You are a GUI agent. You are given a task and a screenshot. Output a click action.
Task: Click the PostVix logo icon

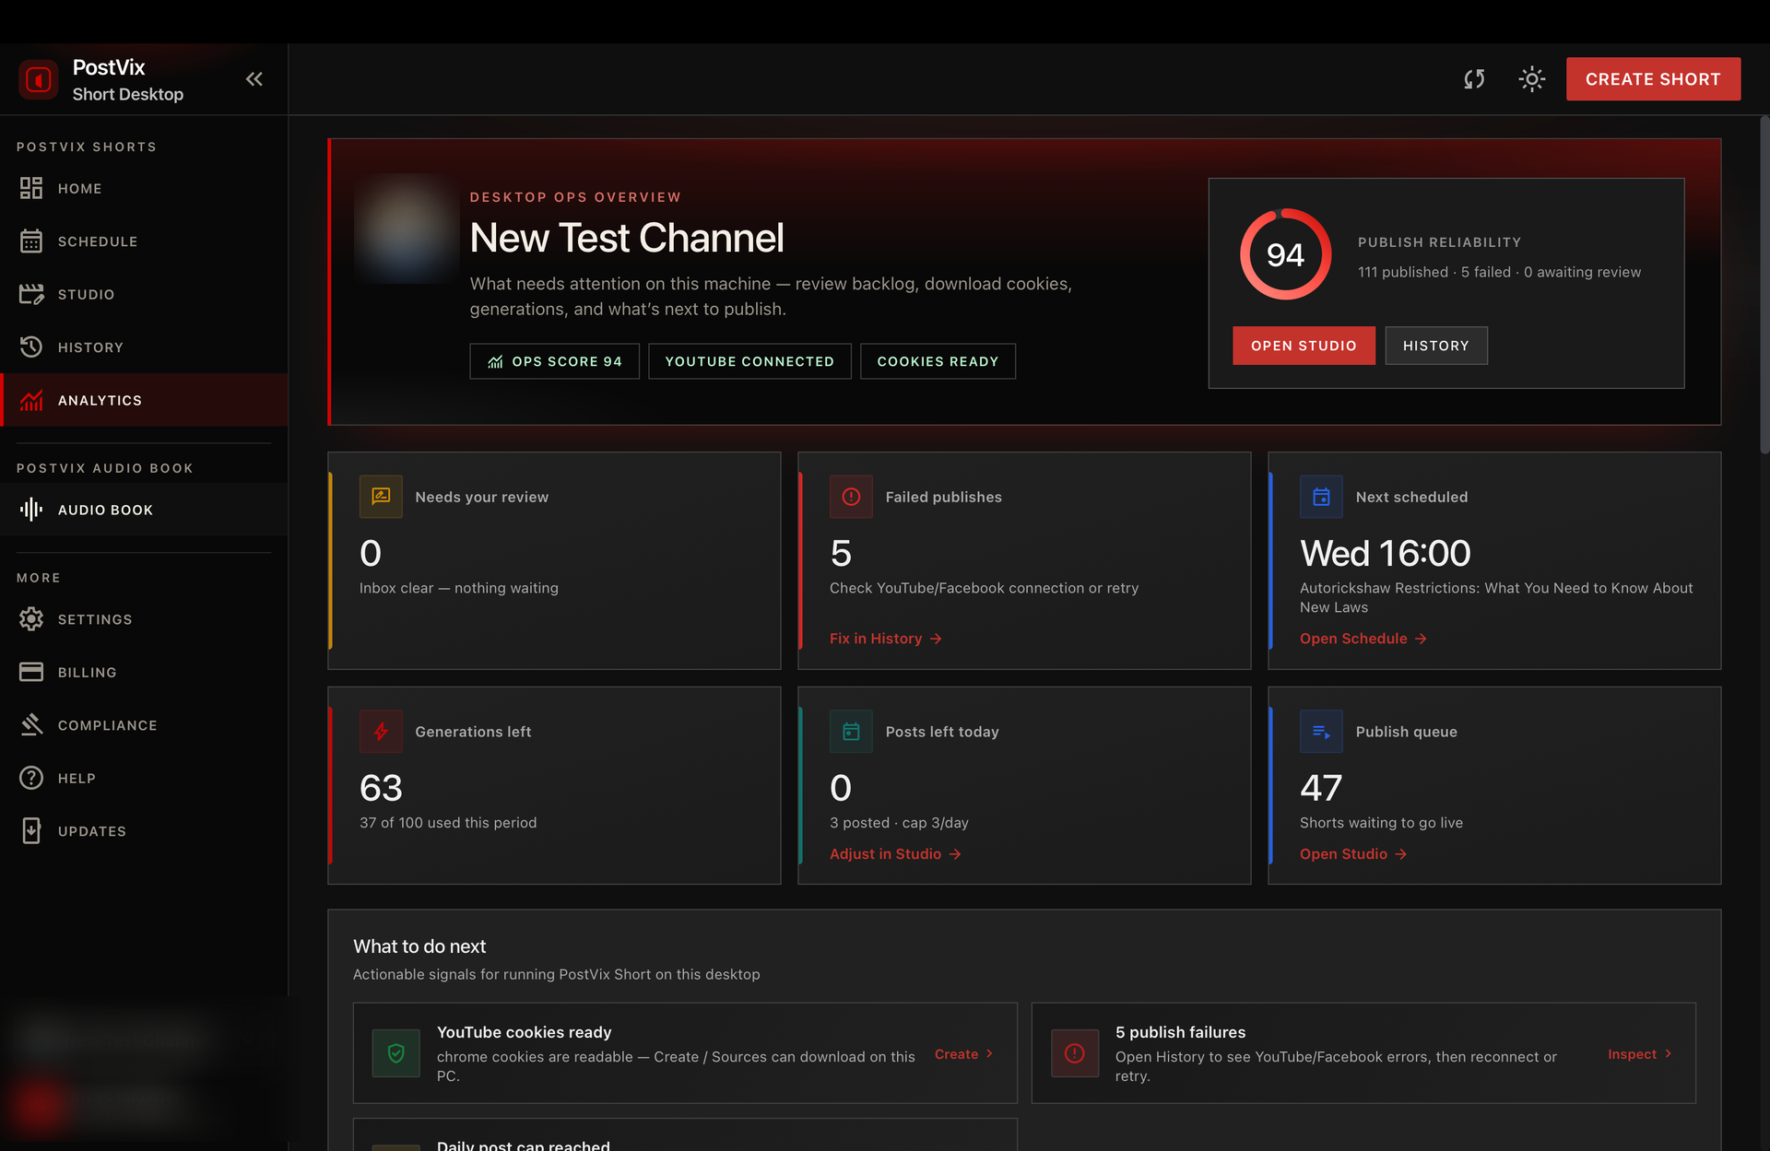point(39,79)
